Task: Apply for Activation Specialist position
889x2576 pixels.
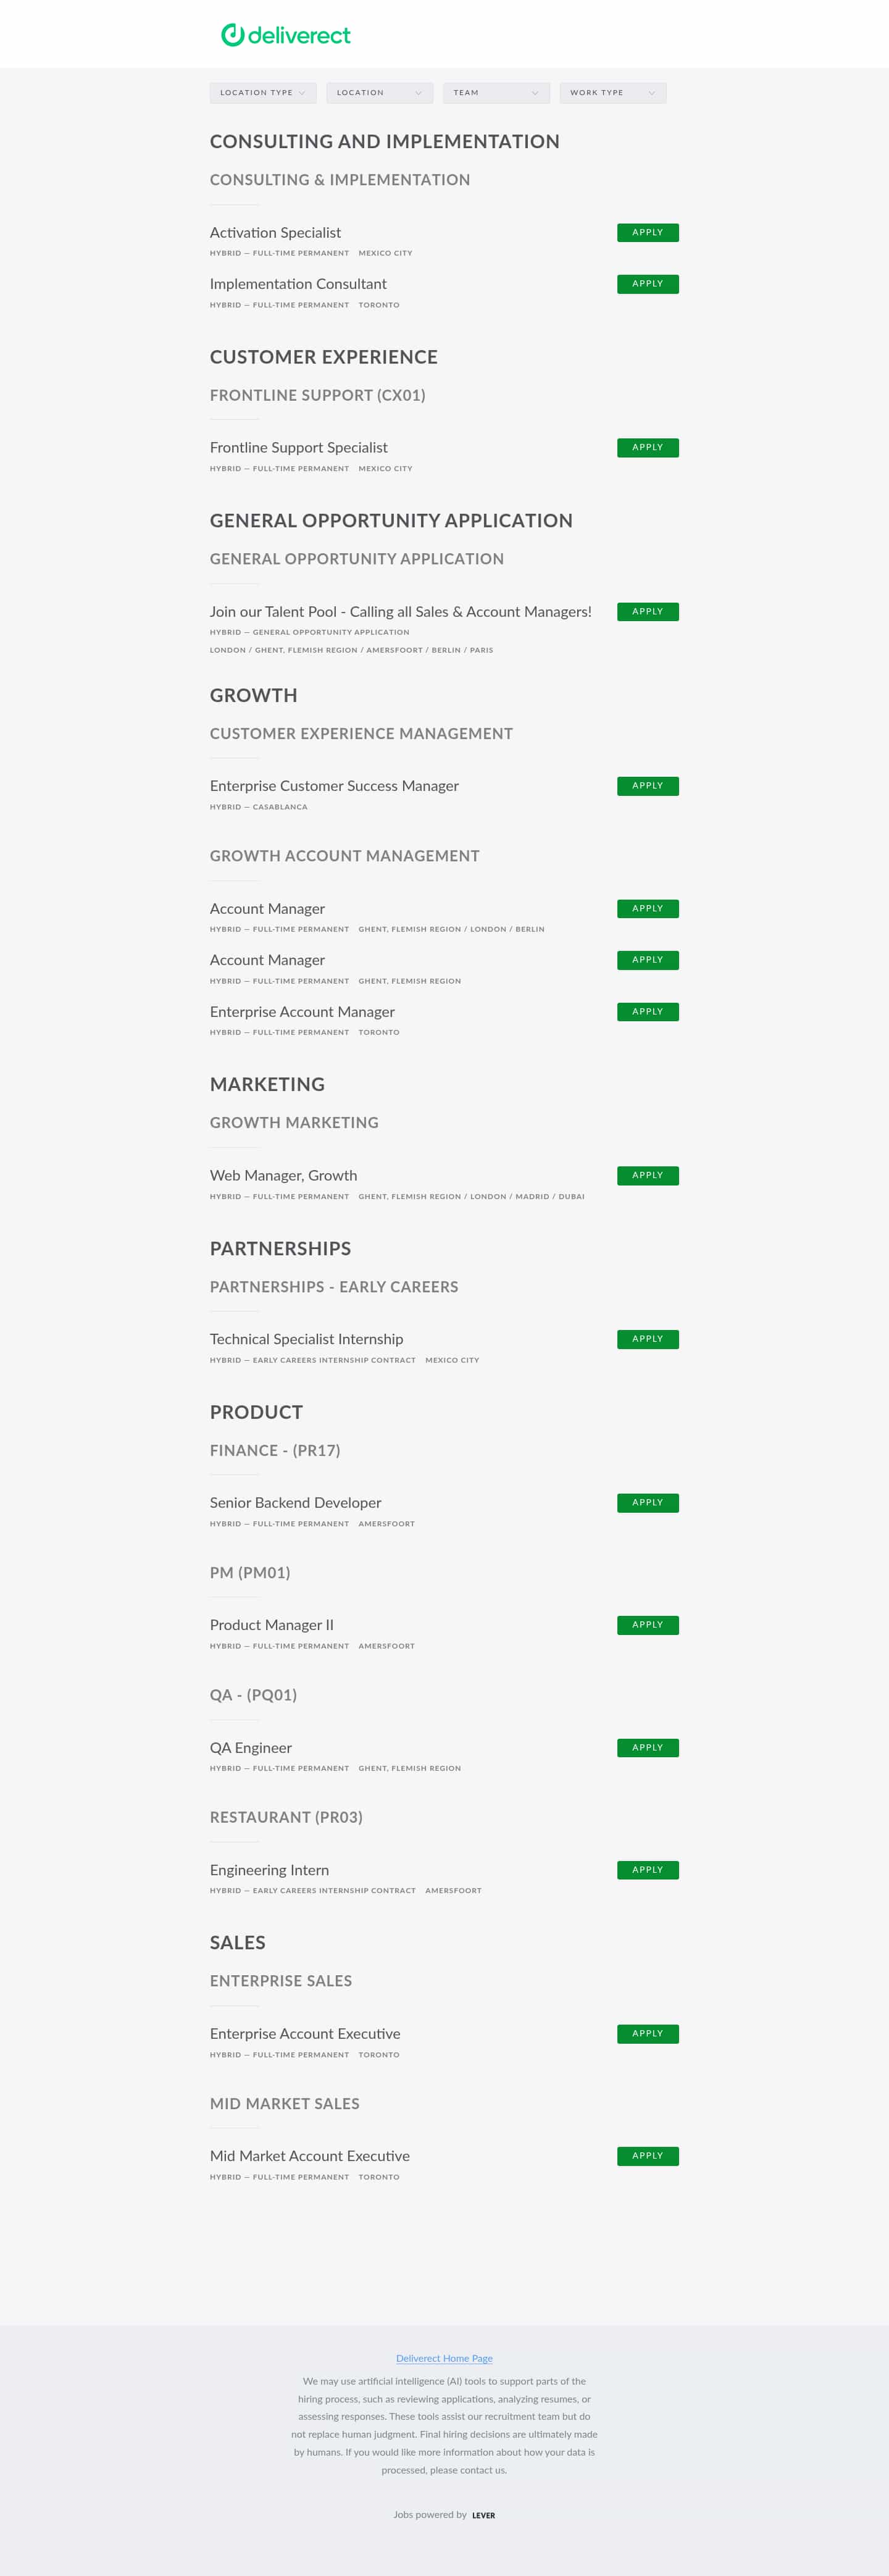Action: coord(647,232)
